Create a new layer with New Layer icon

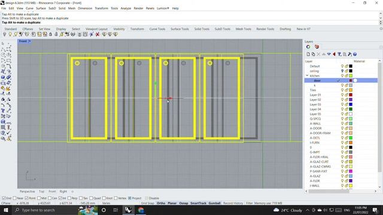tap(308, 54)
